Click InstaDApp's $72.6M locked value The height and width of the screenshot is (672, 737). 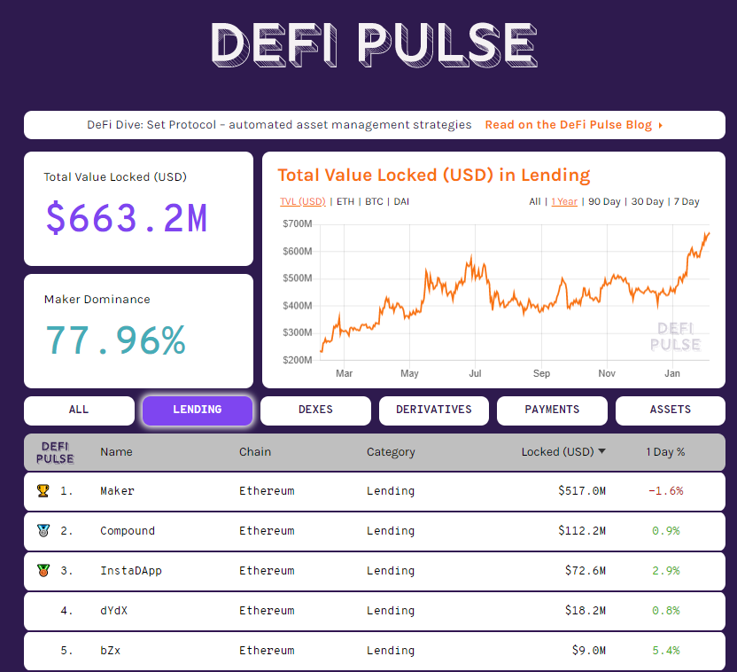(586, 571)
